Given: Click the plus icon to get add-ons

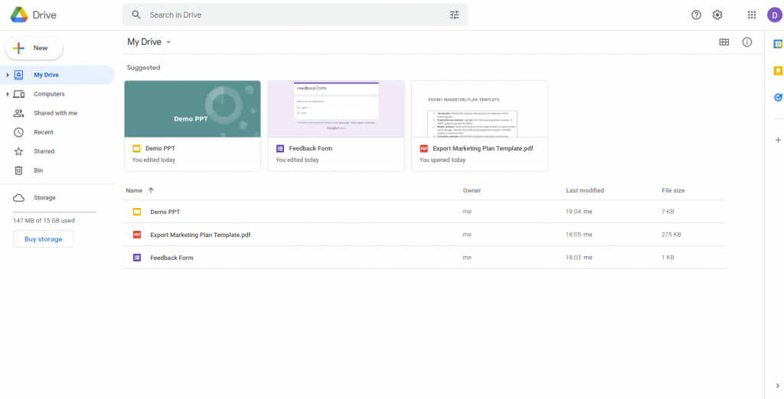Looking at the screenshot, I should tap(778, 140).
